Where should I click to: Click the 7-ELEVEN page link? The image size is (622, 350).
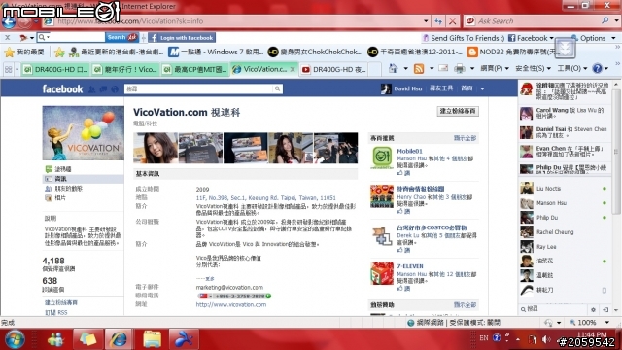[x=410, y=266]
